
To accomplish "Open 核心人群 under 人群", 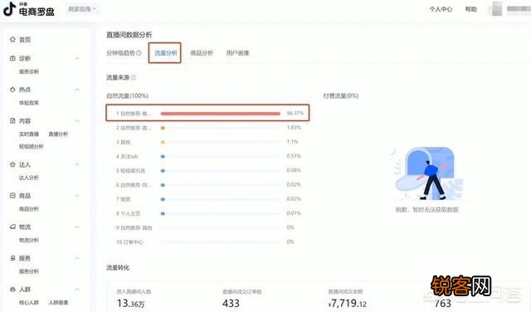I will point(29,303).
